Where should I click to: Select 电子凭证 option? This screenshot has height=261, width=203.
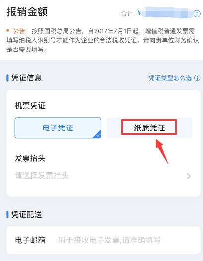point(58,128)
